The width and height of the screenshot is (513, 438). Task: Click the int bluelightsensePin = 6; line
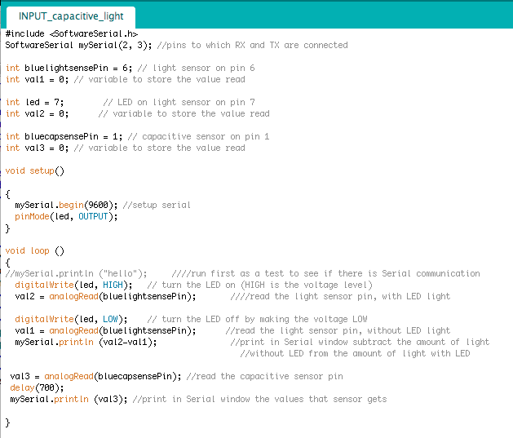(x=69, y=68)
